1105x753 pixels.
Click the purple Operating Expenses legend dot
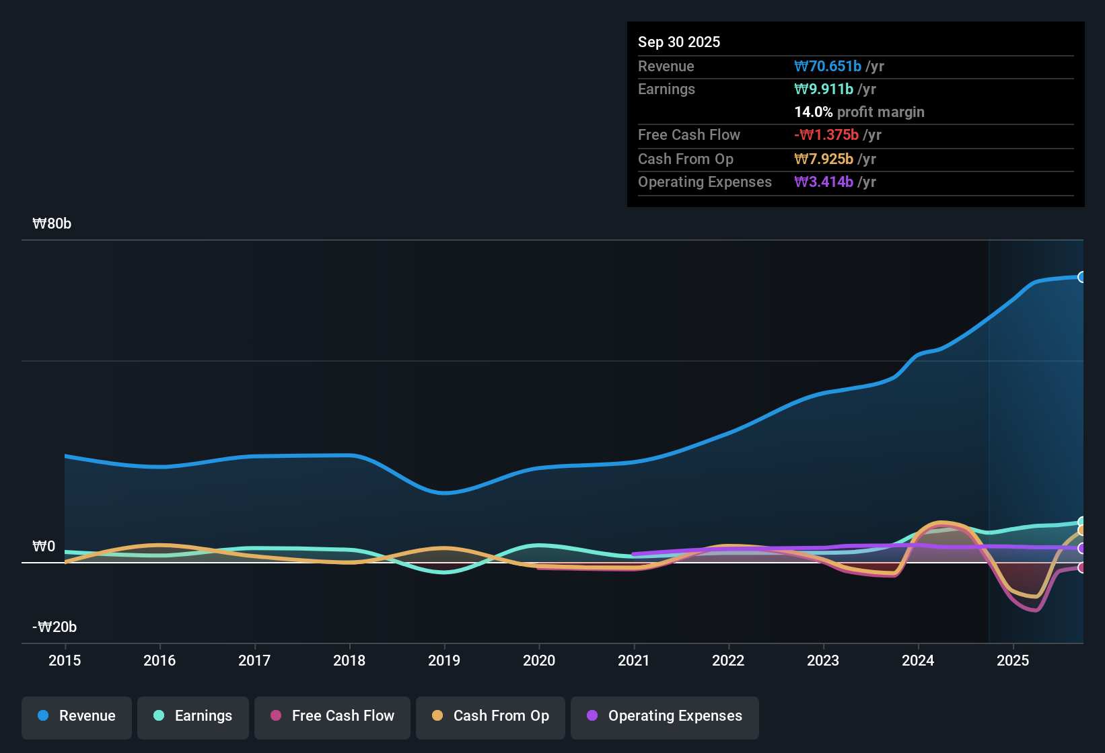[x=591, y=716]
